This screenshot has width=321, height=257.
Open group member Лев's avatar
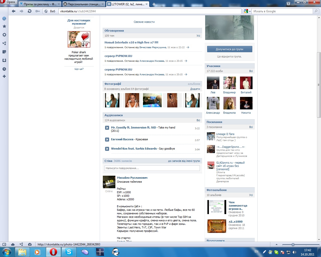(x=213, y=83)
